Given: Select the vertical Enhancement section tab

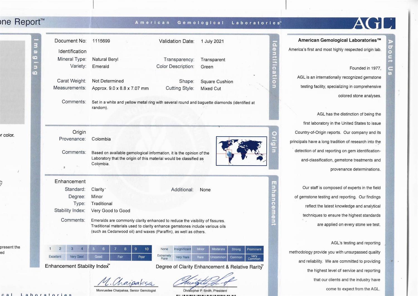Looking at the screenshot, I should 274,203.
